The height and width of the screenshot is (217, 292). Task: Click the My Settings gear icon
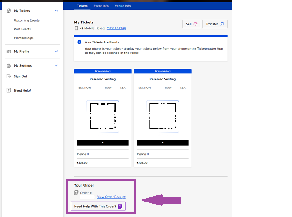(x=9, y=66)
